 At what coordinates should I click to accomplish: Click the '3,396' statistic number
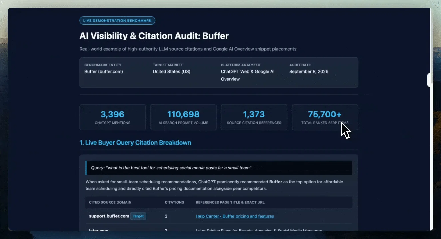tap(113, 114)
